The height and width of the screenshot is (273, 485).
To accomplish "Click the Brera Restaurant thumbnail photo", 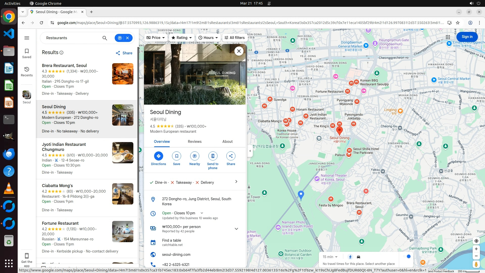I will coord(123,74).
